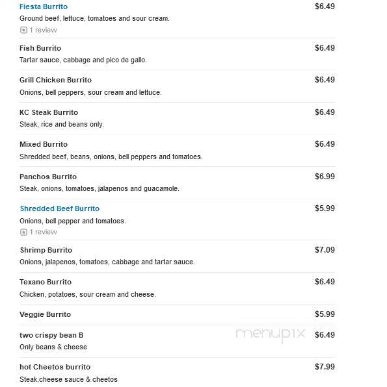387x387 pixels.
Task: Click the $7.99 price of hot Cheetos burrito
Action: coord(325,367)
